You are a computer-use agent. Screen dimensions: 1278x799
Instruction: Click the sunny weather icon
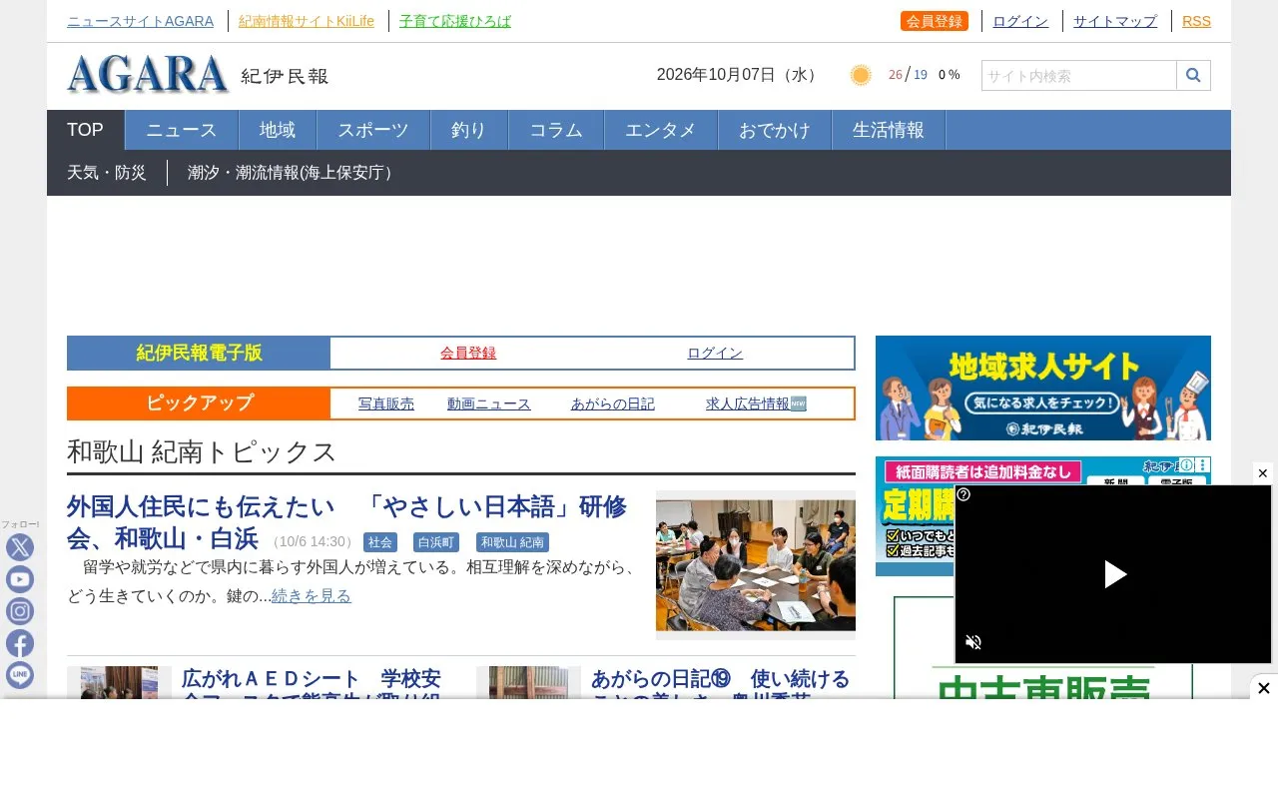click(x=861, y=75)
